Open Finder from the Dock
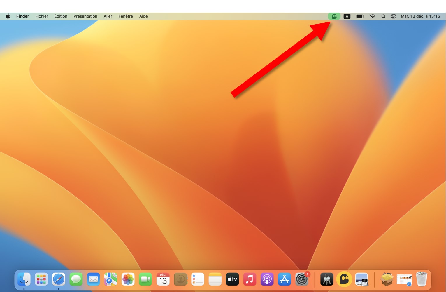 click(24, 279)
